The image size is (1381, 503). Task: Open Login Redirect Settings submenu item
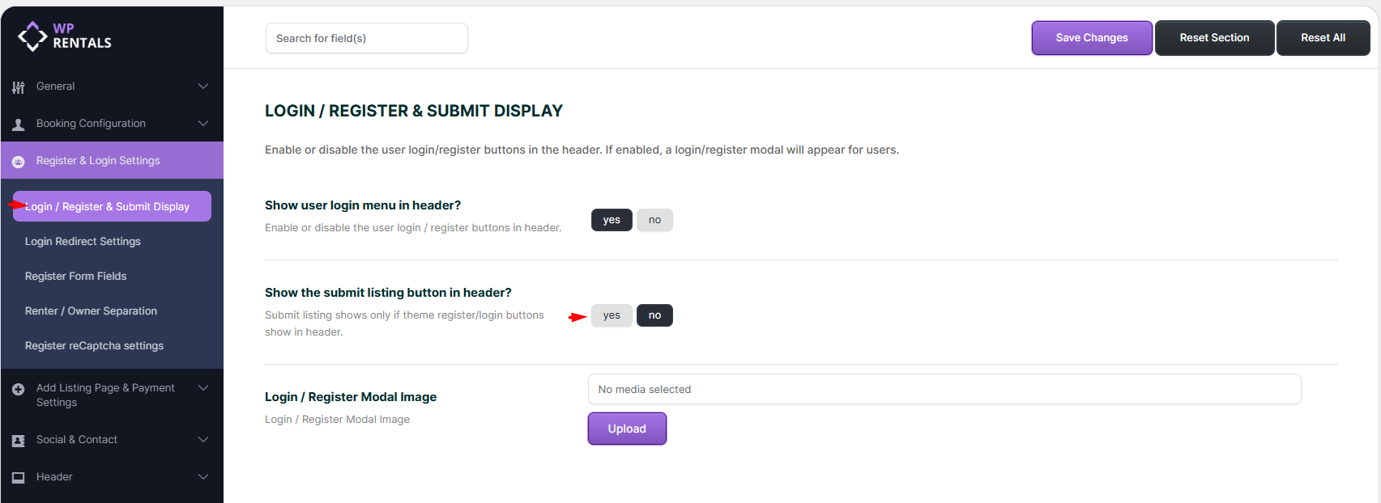(x=83, y=242)
